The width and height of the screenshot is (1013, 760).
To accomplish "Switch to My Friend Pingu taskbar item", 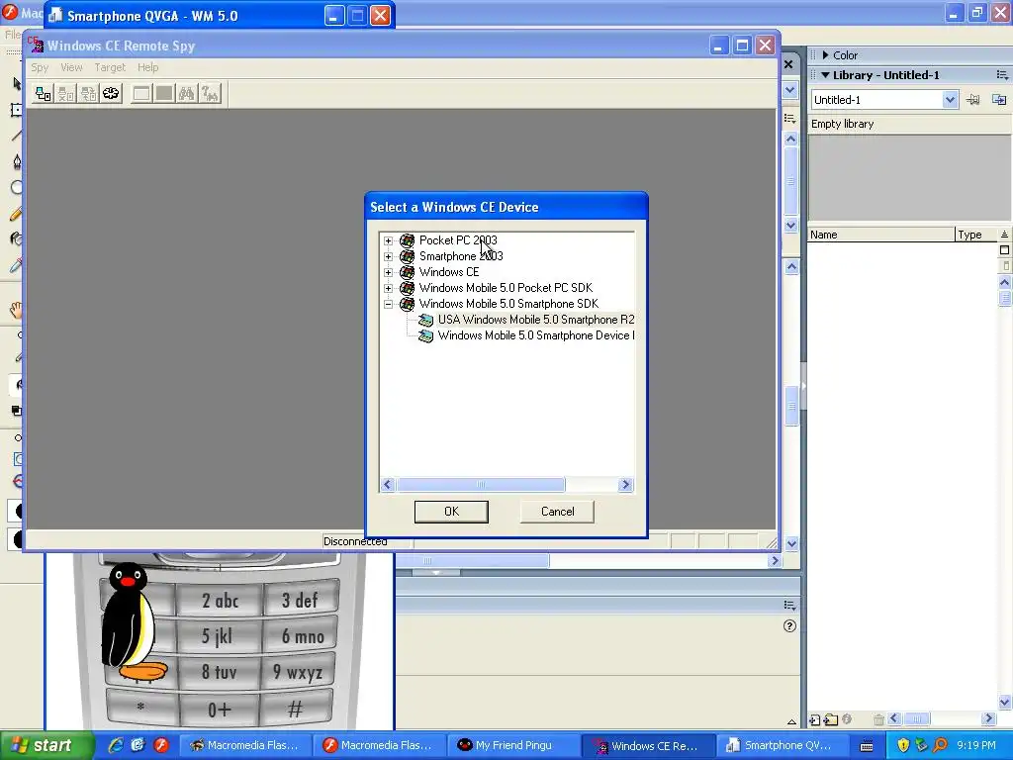I will (513, 745).
